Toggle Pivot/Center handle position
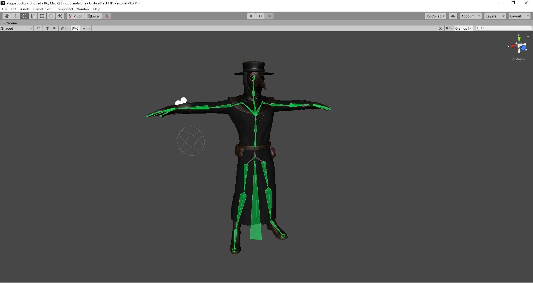Image resolution: width=533 pixels, height=283 pixels. pos(76,16)
